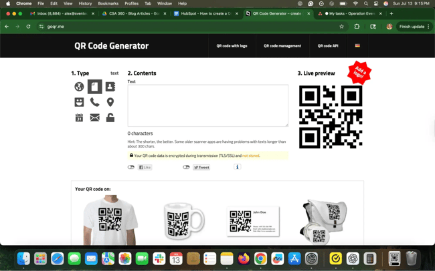The image size is (435, 271).
Task: Open the Profiles menu
Action: [x=131, y=3]
